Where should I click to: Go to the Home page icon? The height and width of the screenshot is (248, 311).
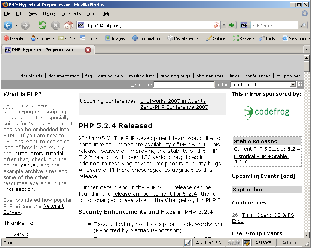[x=68, y=25]
